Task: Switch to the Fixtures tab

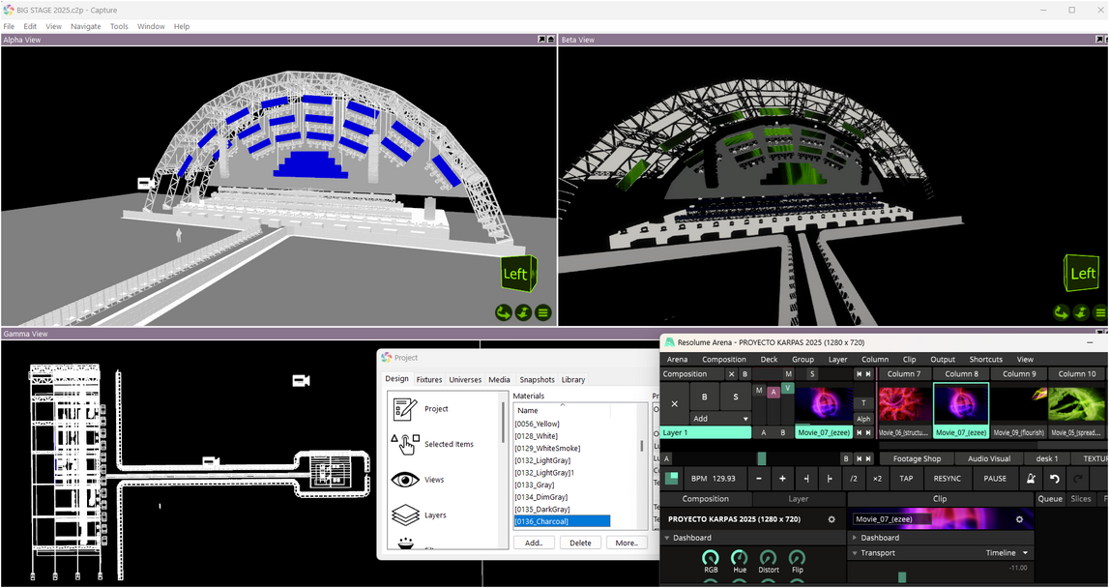Action: (x=428, y=379)
